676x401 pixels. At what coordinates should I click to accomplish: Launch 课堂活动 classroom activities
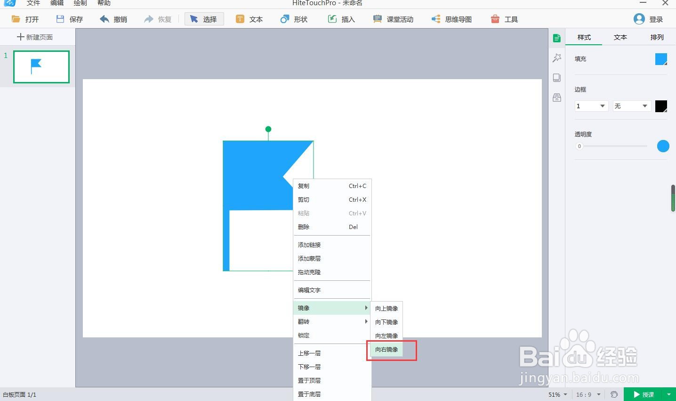coord(393,19)
